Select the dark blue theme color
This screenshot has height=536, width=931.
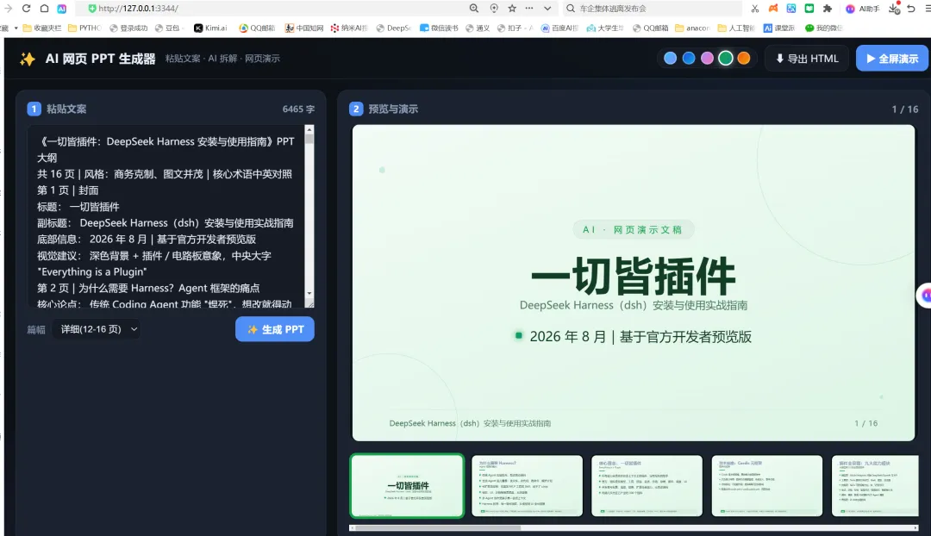(689, 59)
